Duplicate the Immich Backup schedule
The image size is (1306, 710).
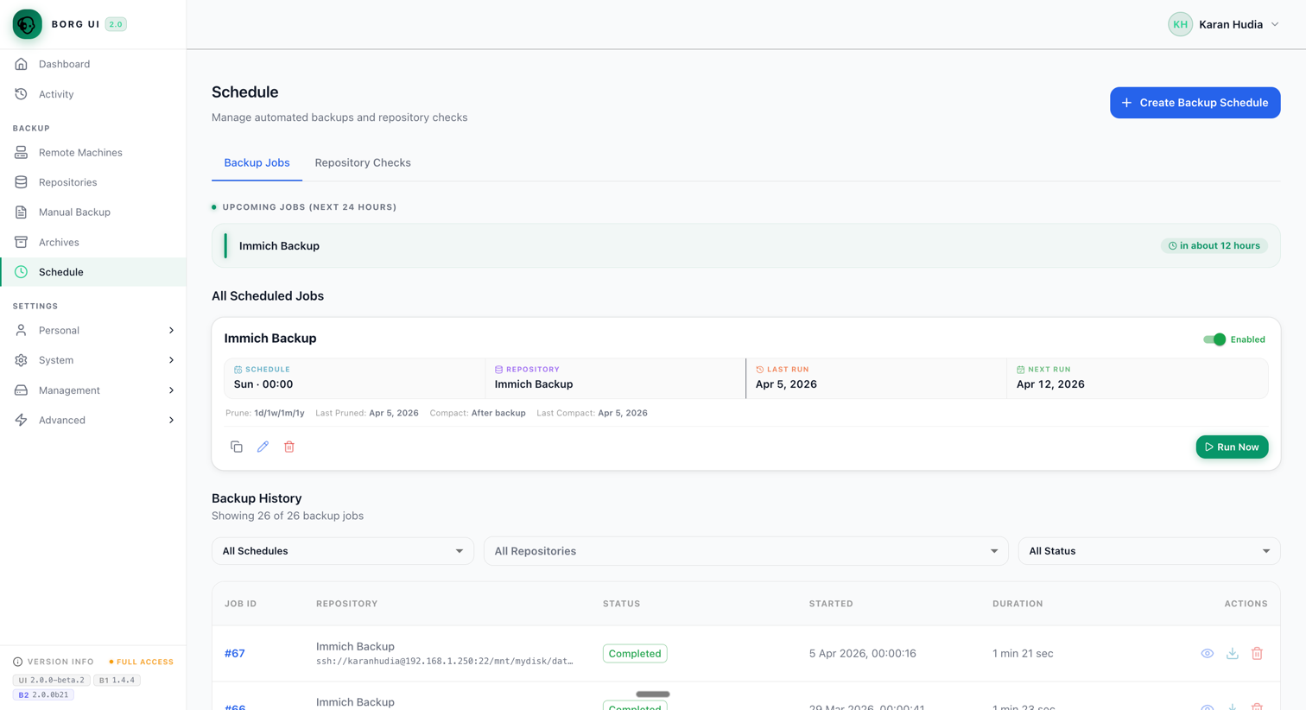(x=237, y=447)
